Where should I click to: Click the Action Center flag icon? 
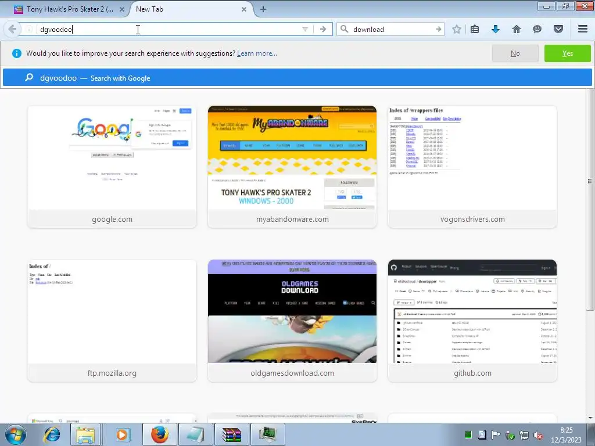click(x=496, y=435)
